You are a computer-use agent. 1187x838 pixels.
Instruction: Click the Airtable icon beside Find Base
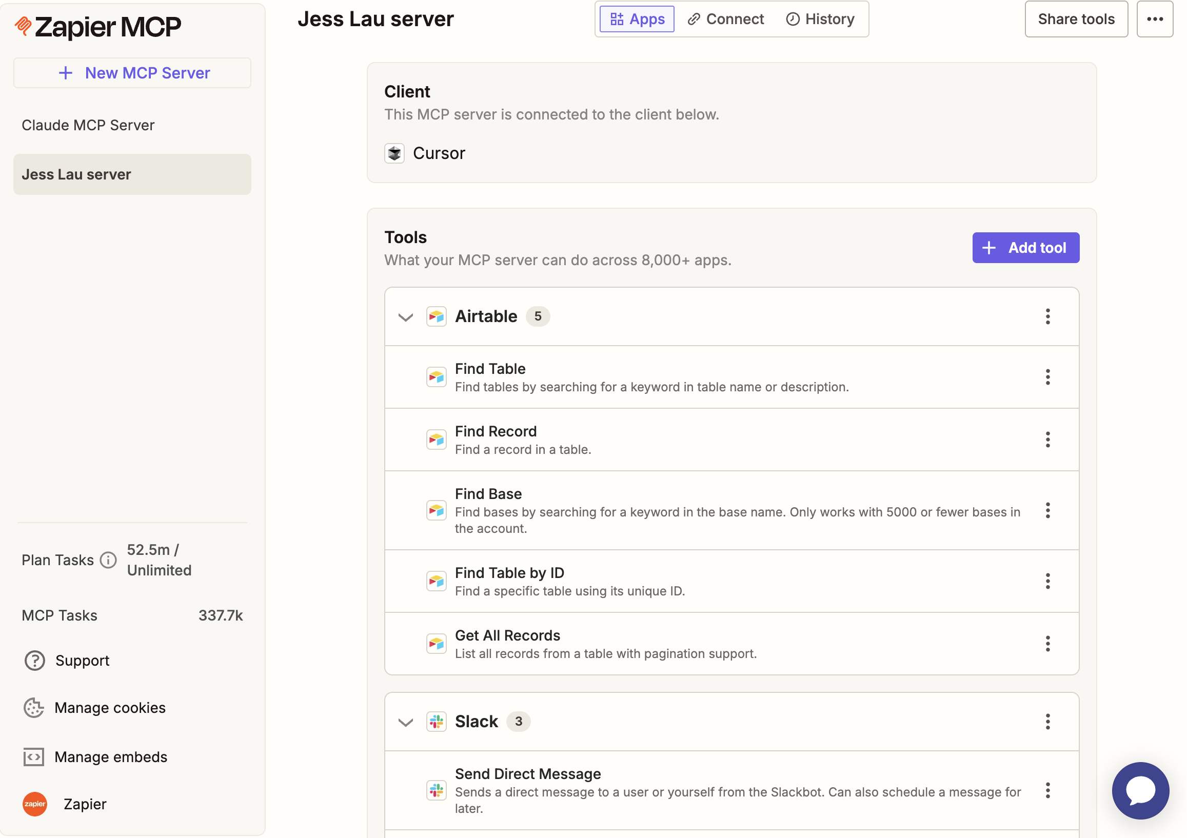pos(437,510)
